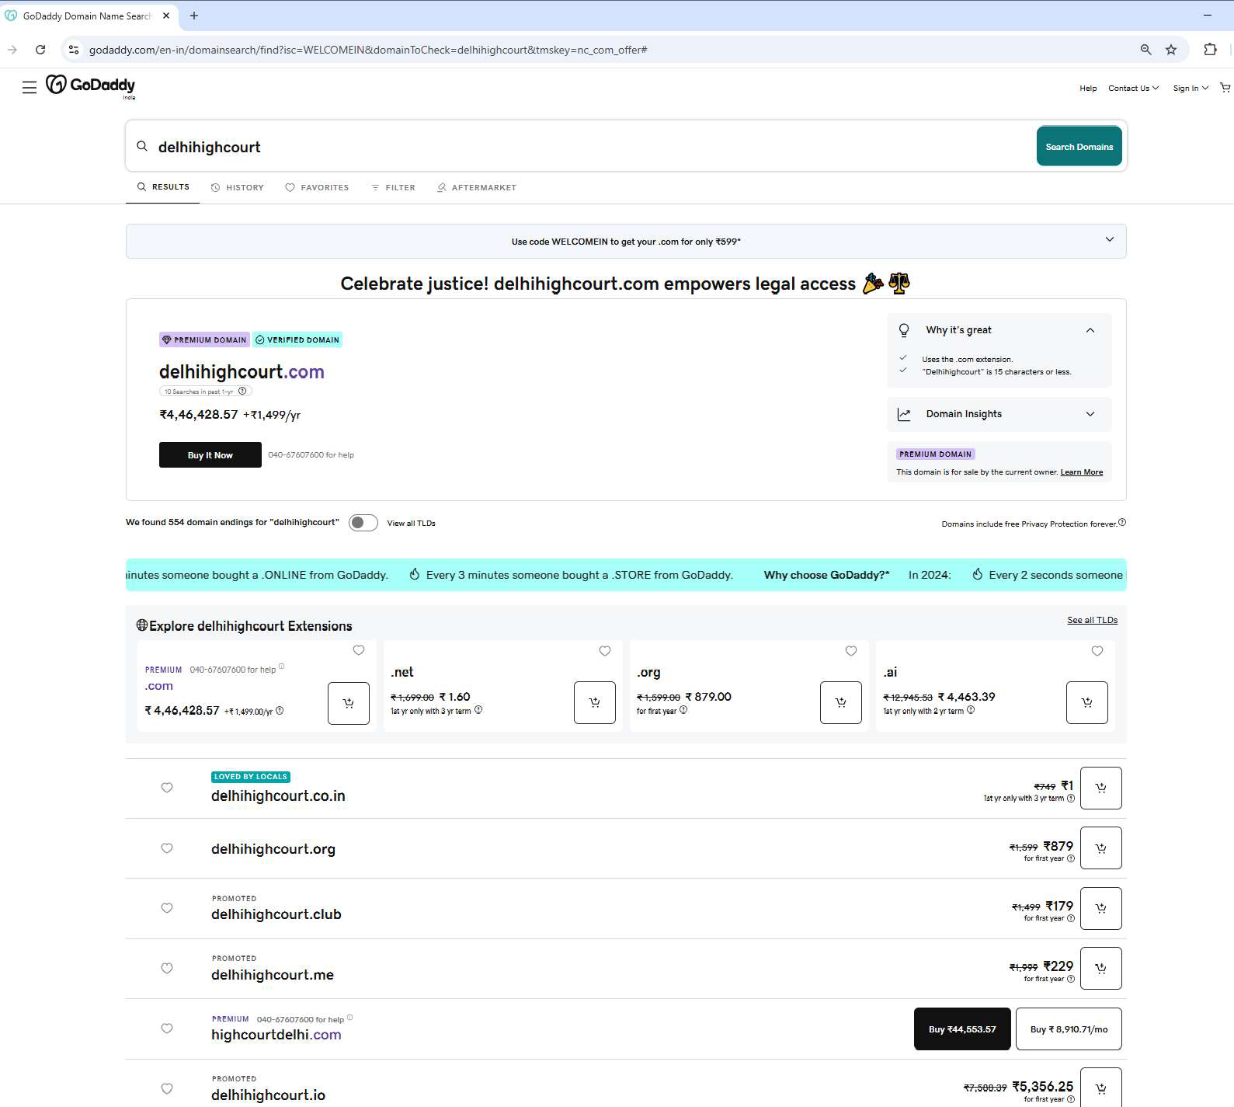Favorite highcourtdelhi.com with the heart

coord(167,1029)
